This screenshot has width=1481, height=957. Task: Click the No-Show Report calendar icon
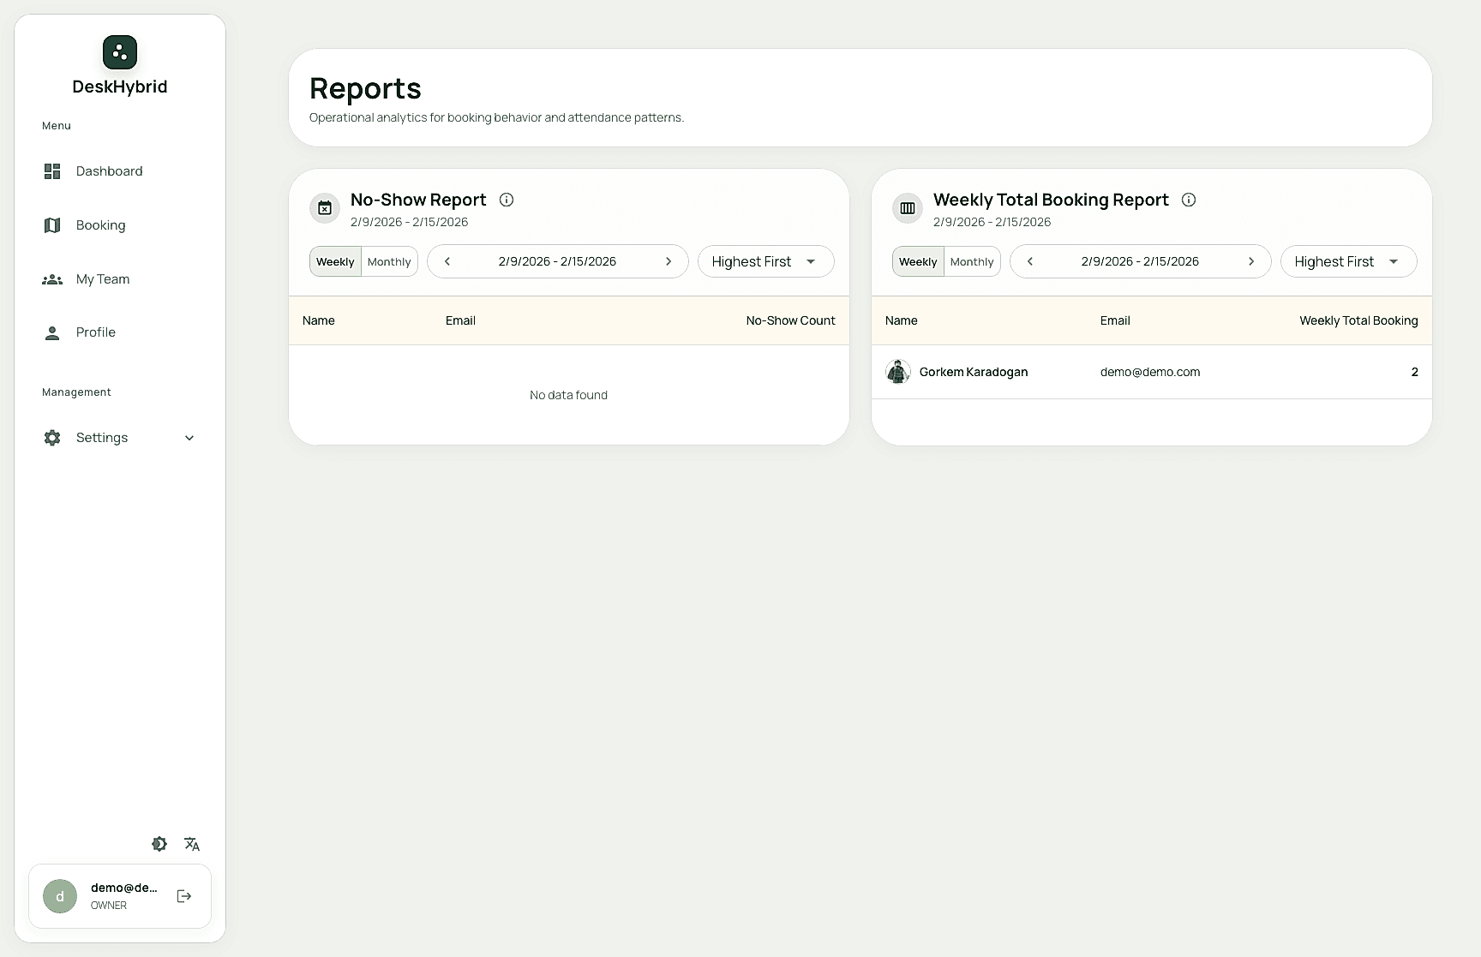324,208
